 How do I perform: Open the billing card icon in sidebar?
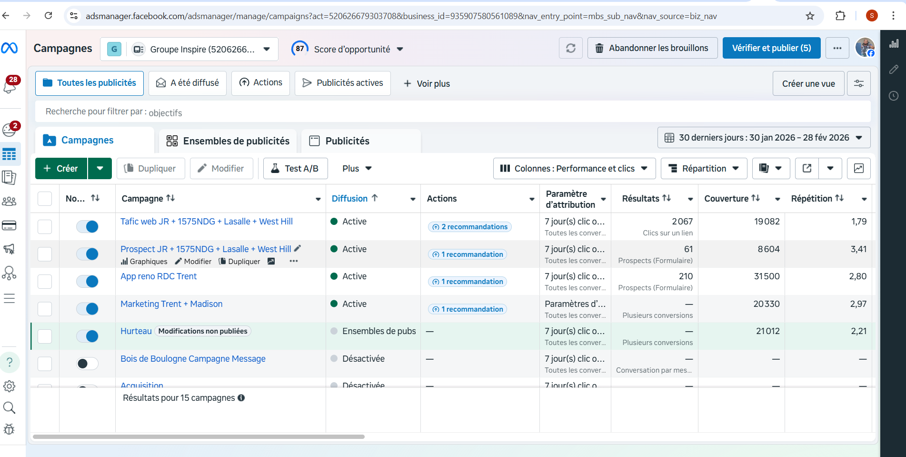point(9,225)
